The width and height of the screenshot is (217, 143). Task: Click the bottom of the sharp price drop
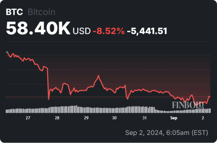point(49,99)
